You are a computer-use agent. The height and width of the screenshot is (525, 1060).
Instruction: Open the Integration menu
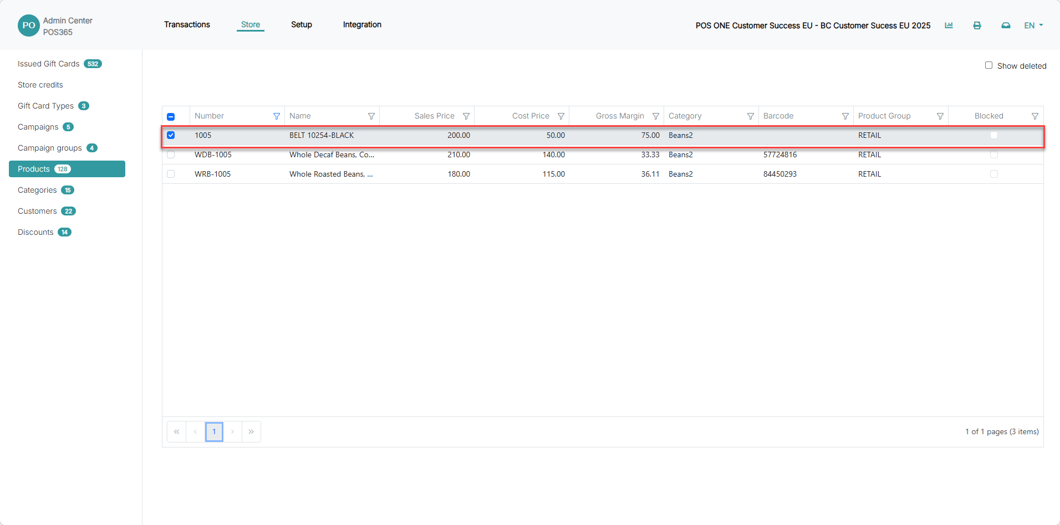coord(362,24)
